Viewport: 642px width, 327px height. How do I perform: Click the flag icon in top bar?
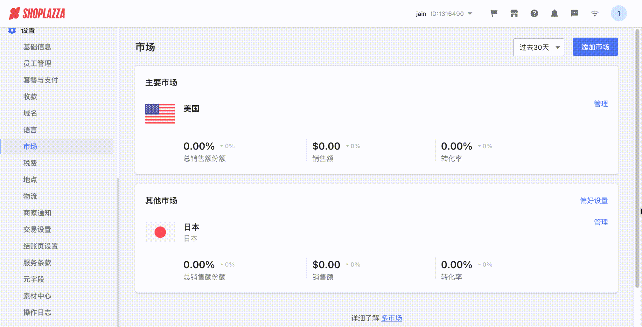point(494,13)
